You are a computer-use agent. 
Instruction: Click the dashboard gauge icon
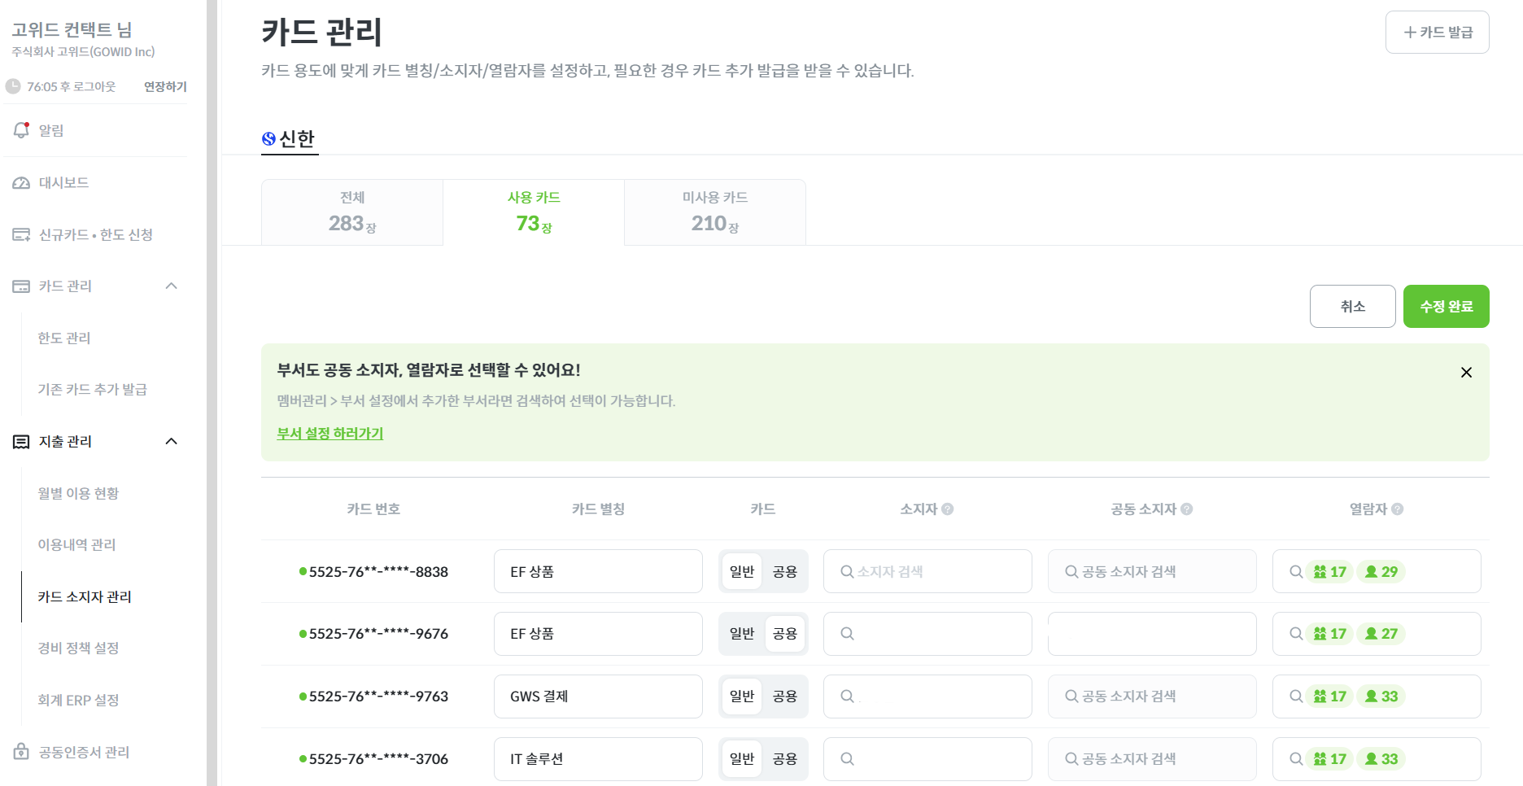coord(21,183)
